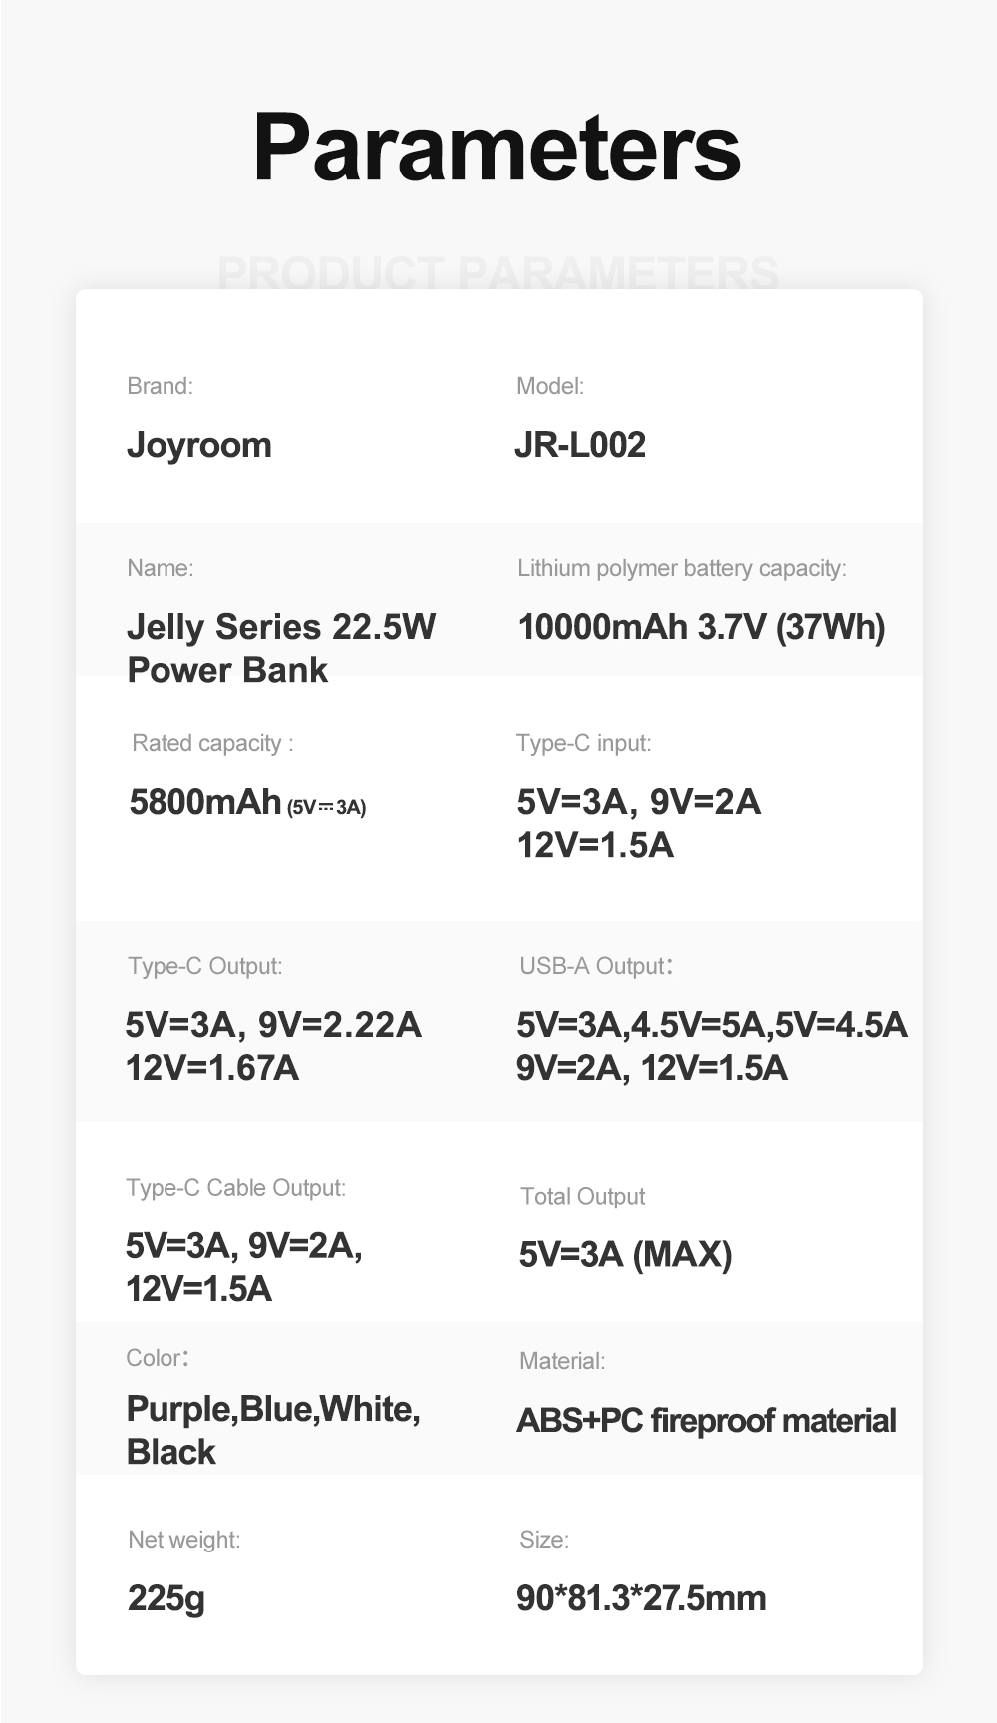
Task: Click the 10000mAh 3.7V (37Wh) battery capacity
Action: click(x=701, y=627)
